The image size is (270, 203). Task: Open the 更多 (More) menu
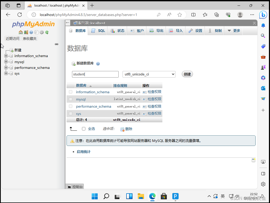(x=233, y=30)
